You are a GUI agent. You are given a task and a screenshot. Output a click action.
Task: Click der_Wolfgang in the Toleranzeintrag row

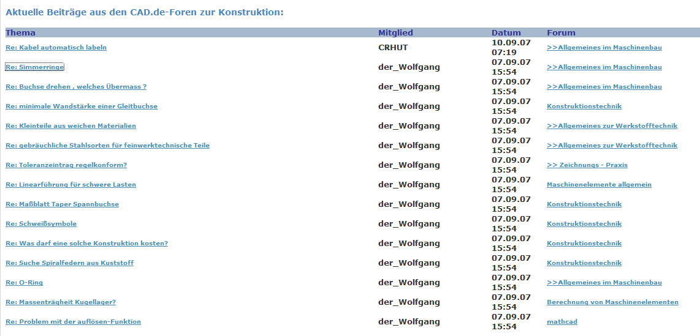click(409, 165)
